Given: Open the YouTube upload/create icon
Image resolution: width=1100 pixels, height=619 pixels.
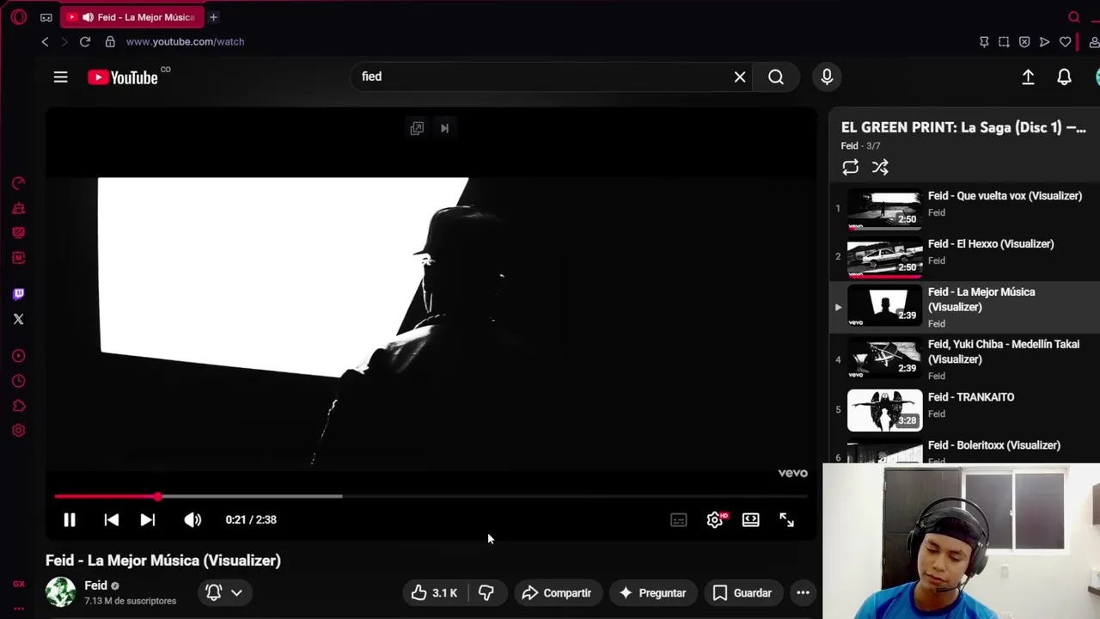Looking at the screenshot, I should [x=1028, y=77].
